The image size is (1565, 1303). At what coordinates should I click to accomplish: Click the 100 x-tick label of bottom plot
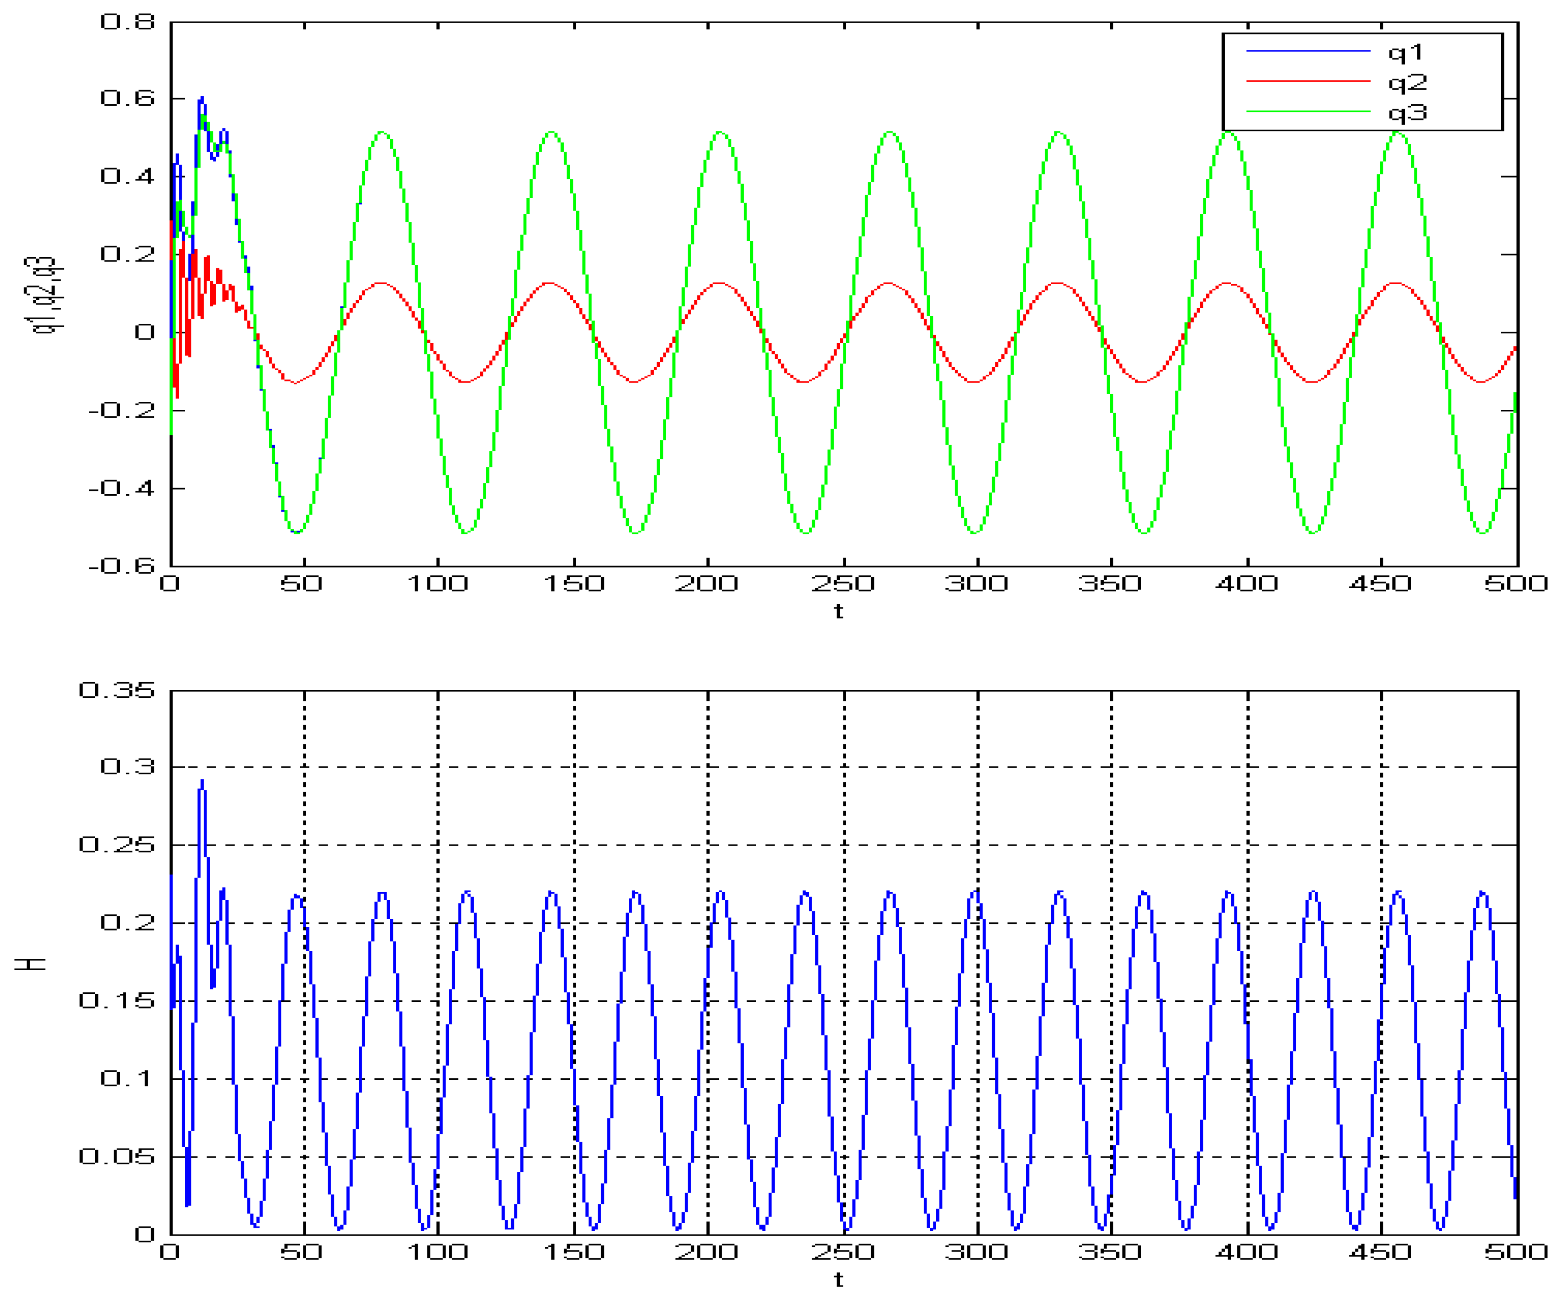click(437, 1251)
